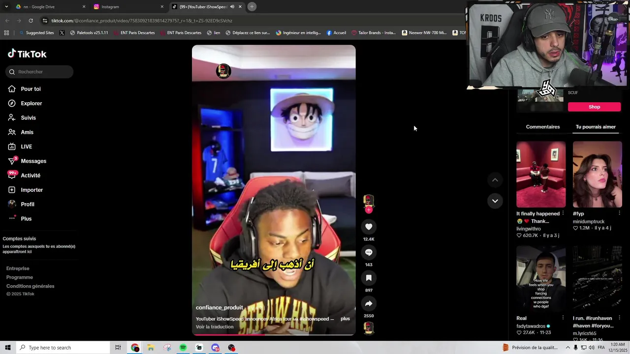Open the minidumptruck author link

click(x=589, y=222)
